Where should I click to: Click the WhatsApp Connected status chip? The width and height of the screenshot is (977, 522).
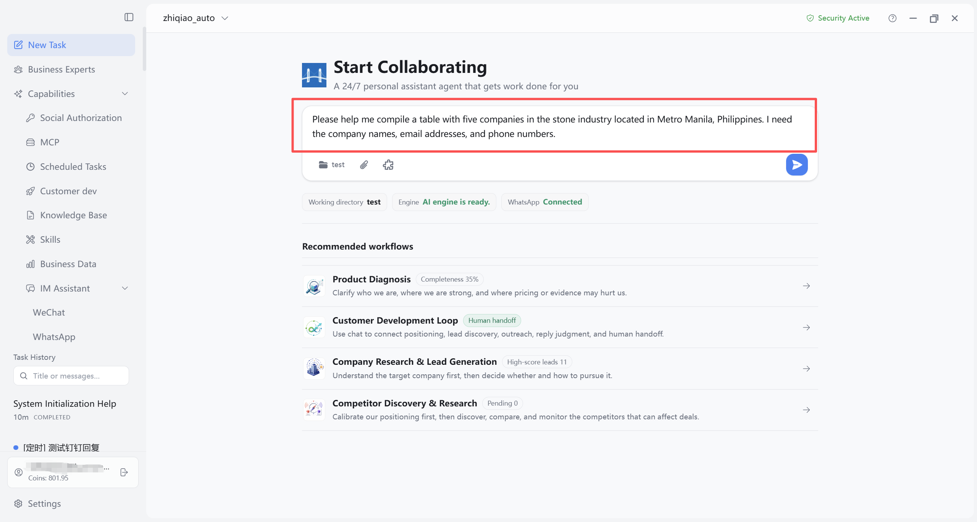tap(544, 202)
